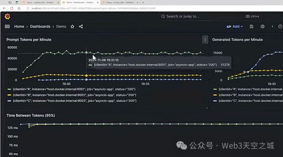This screenshot has width=283, height=157.
Task: Go to Home breadcrumb link
Action: (19, 27)
